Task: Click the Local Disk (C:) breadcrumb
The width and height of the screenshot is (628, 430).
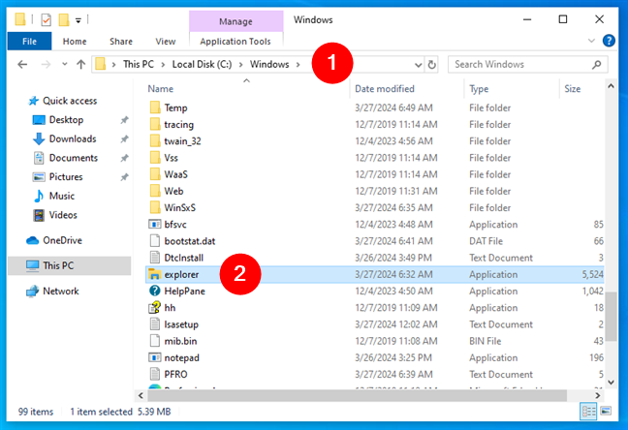Action: pos(202,64)
